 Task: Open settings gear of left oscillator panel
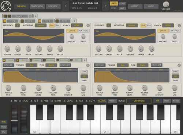(88, 26)
